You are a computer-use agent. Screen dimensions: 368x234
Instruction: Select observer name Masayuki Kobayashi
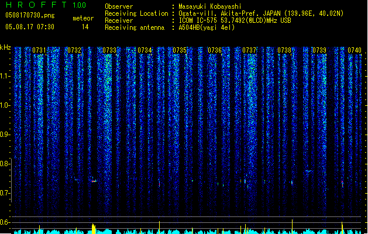[210, 6]
